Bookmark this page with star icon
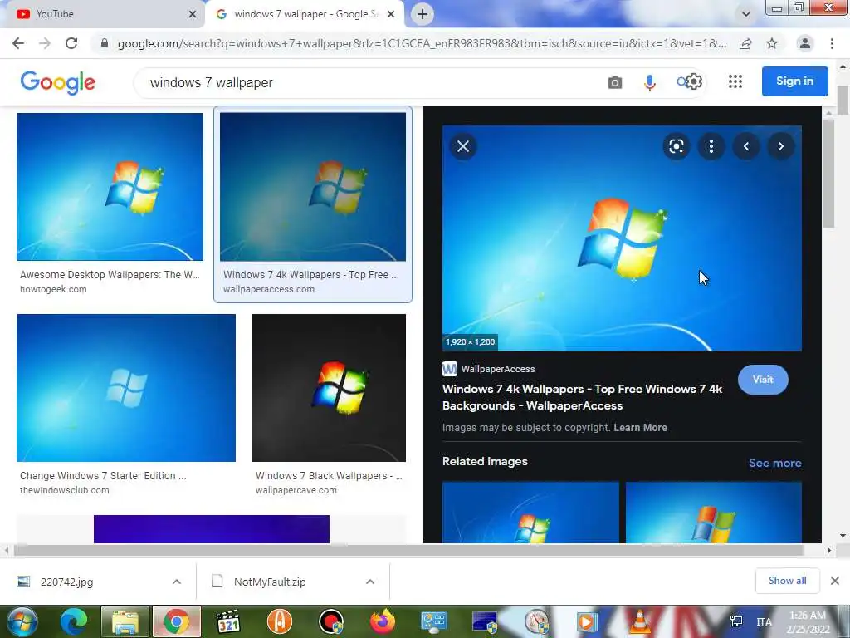 point(772,43)
